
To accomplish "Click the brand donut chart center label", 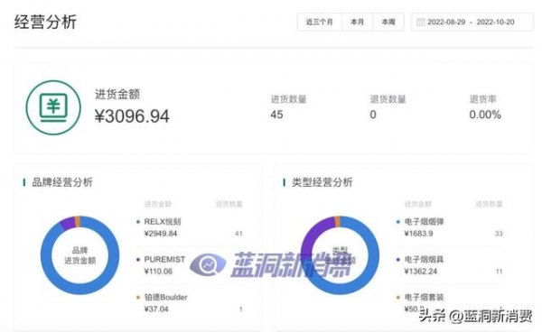I will [79, 255].
